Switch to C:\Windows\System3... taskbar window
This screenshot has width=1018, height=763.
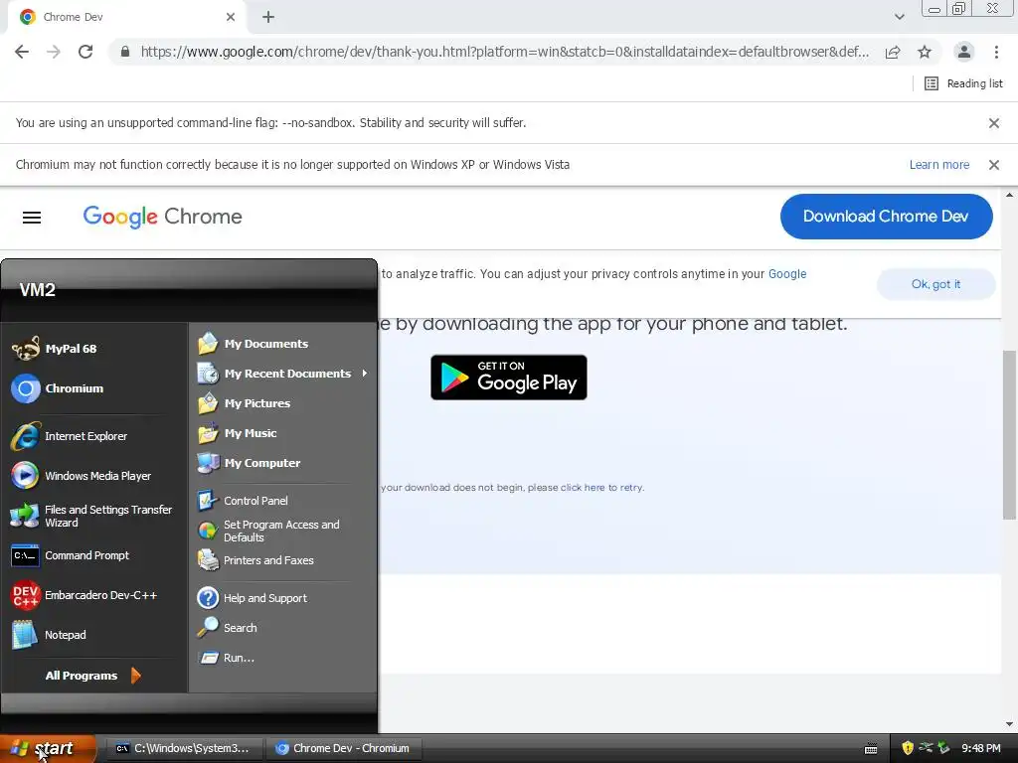tap(183, 748)
